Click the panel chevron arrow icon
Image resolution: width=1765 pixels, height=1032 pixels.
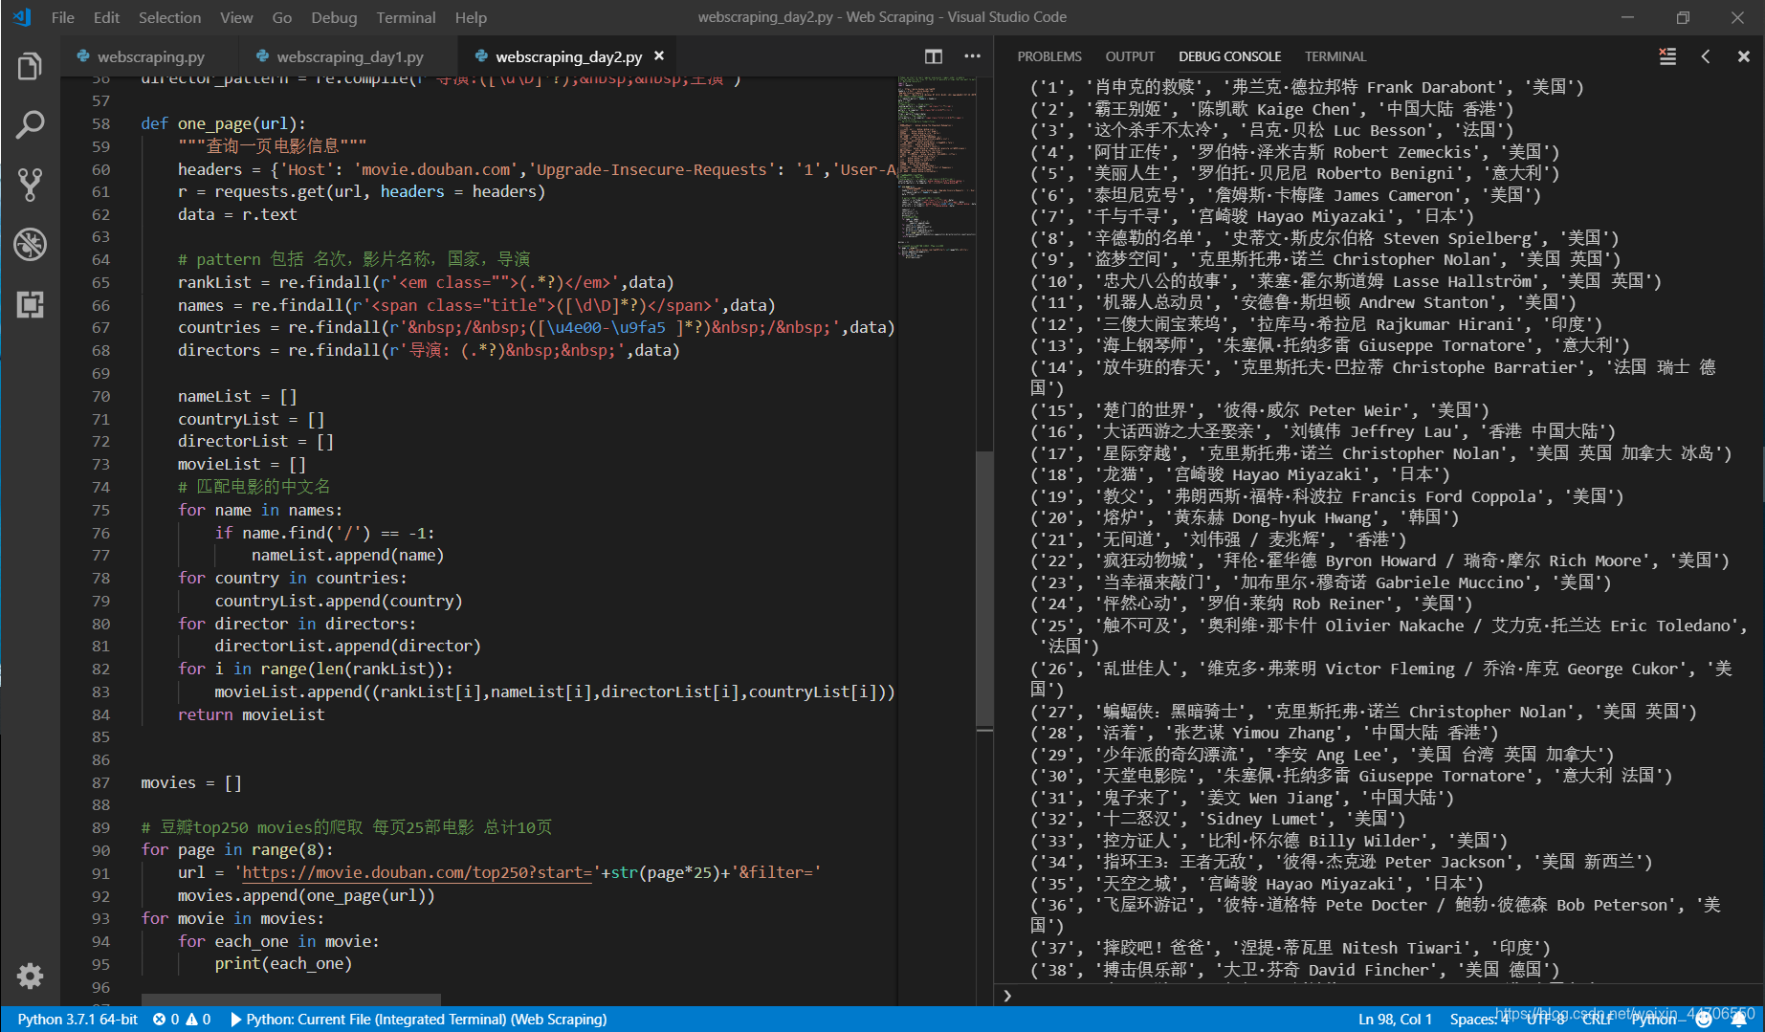pyautogui.click(x=1706, y=56)
